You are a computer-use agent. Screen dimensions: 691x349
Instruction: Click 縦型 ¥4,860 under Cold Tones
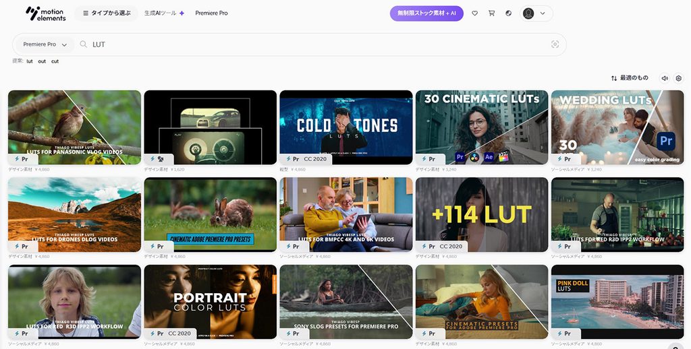point(293,169)
